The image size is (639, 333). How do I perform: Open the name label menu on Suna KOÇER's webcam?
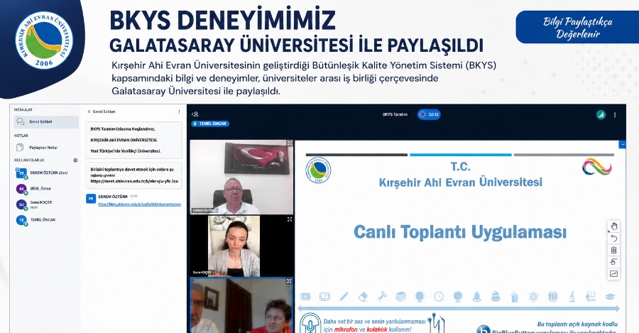point(202,272)
